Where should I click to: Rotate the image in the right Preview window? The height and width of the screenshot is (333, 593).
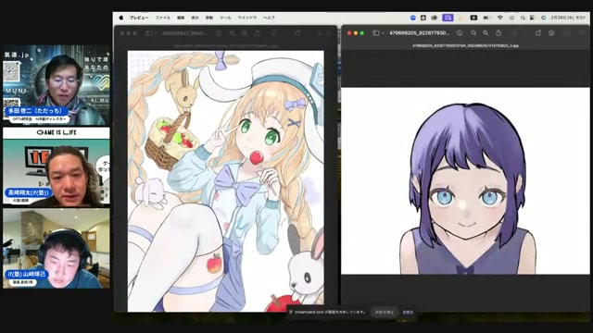(538, 33)
